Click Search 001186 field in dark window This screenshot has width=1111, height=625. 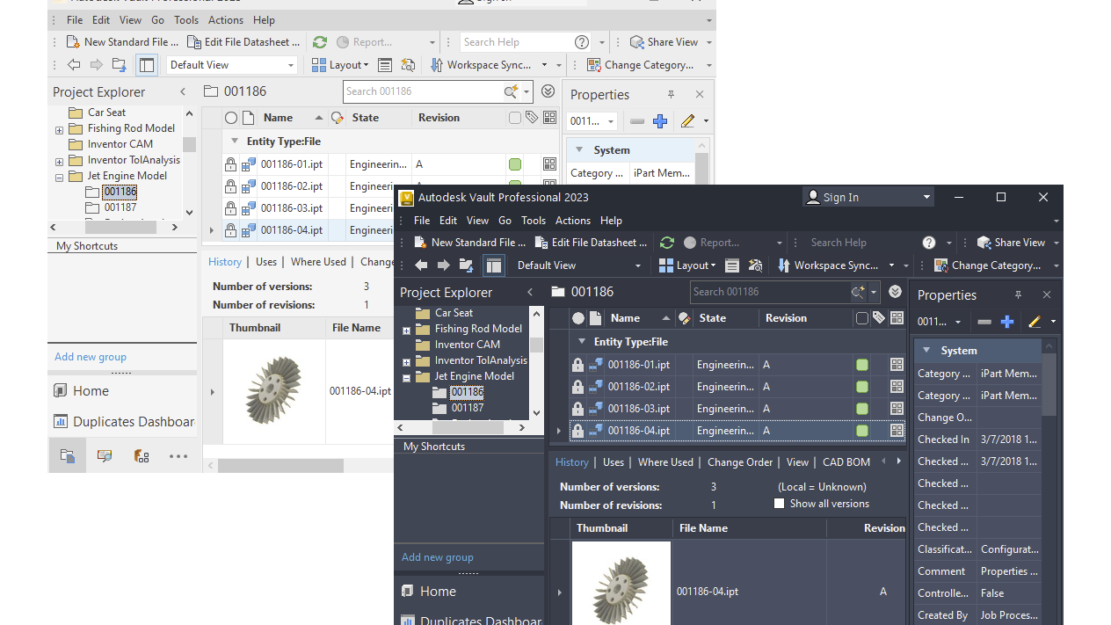769,292
